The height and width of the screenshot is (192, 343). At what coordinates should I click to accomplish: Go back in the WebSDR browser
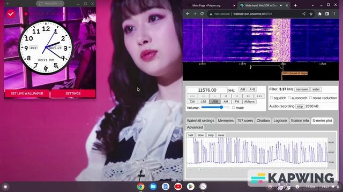(x=188, y=14)
